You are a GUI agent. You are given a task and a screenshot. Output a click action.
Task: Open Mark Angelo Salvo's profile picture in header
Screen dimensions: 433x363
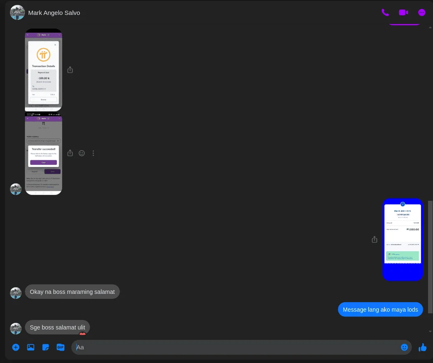tap(17, 12)
